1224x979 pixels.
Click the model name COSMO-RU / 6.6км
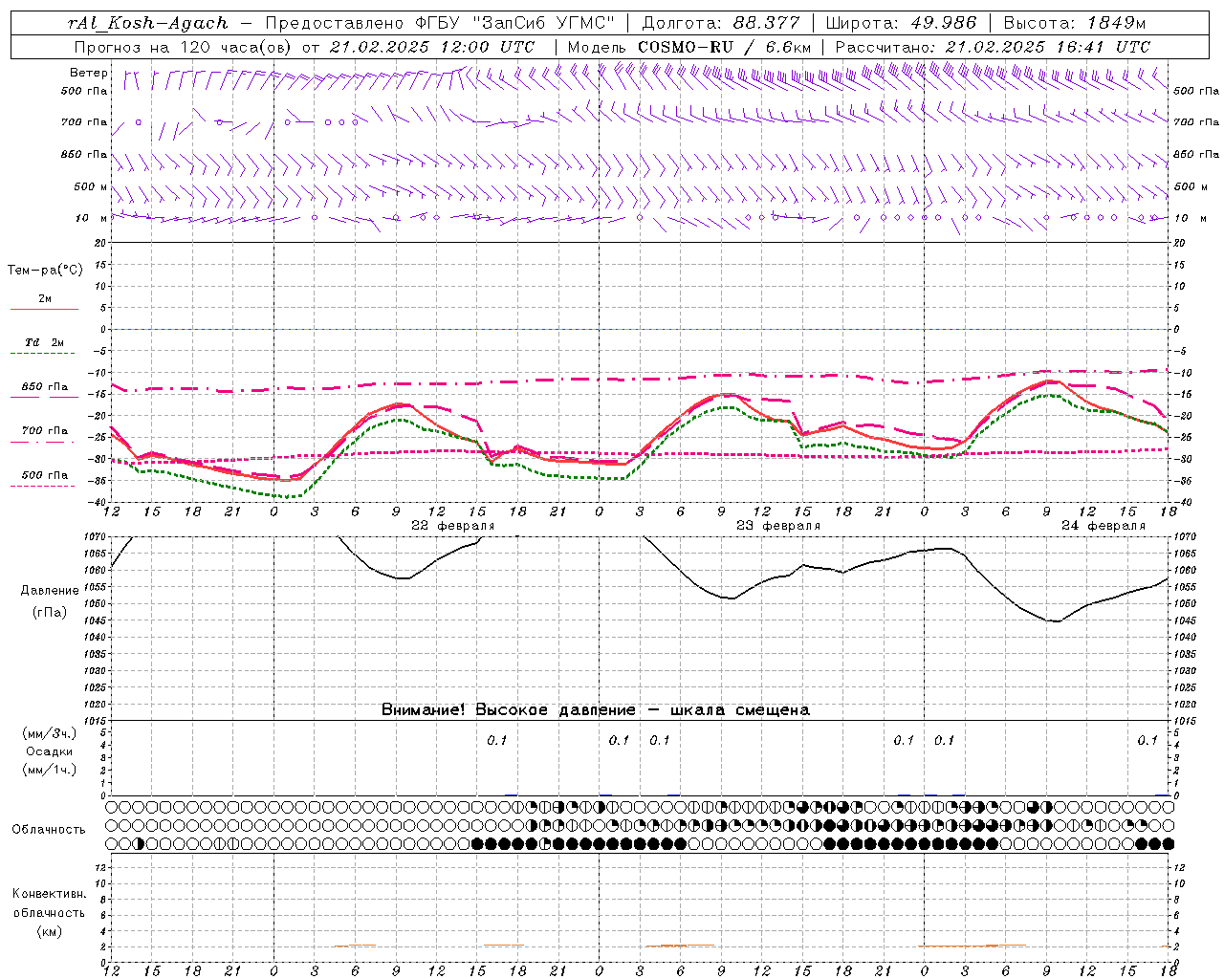tap(724, 47)
